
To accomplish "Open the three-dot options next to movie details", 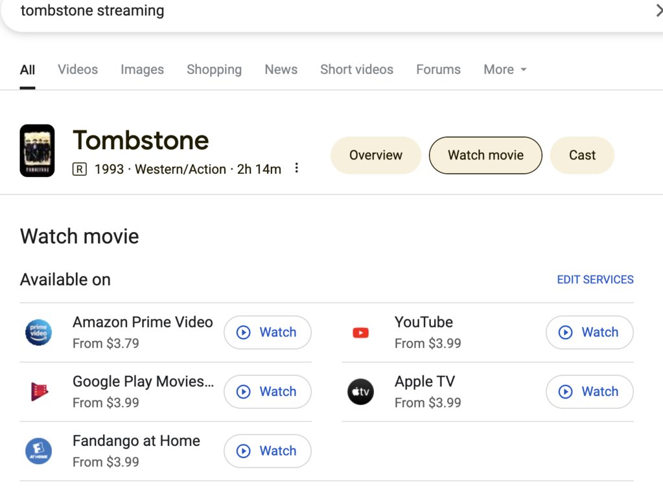I will [297, 169].
